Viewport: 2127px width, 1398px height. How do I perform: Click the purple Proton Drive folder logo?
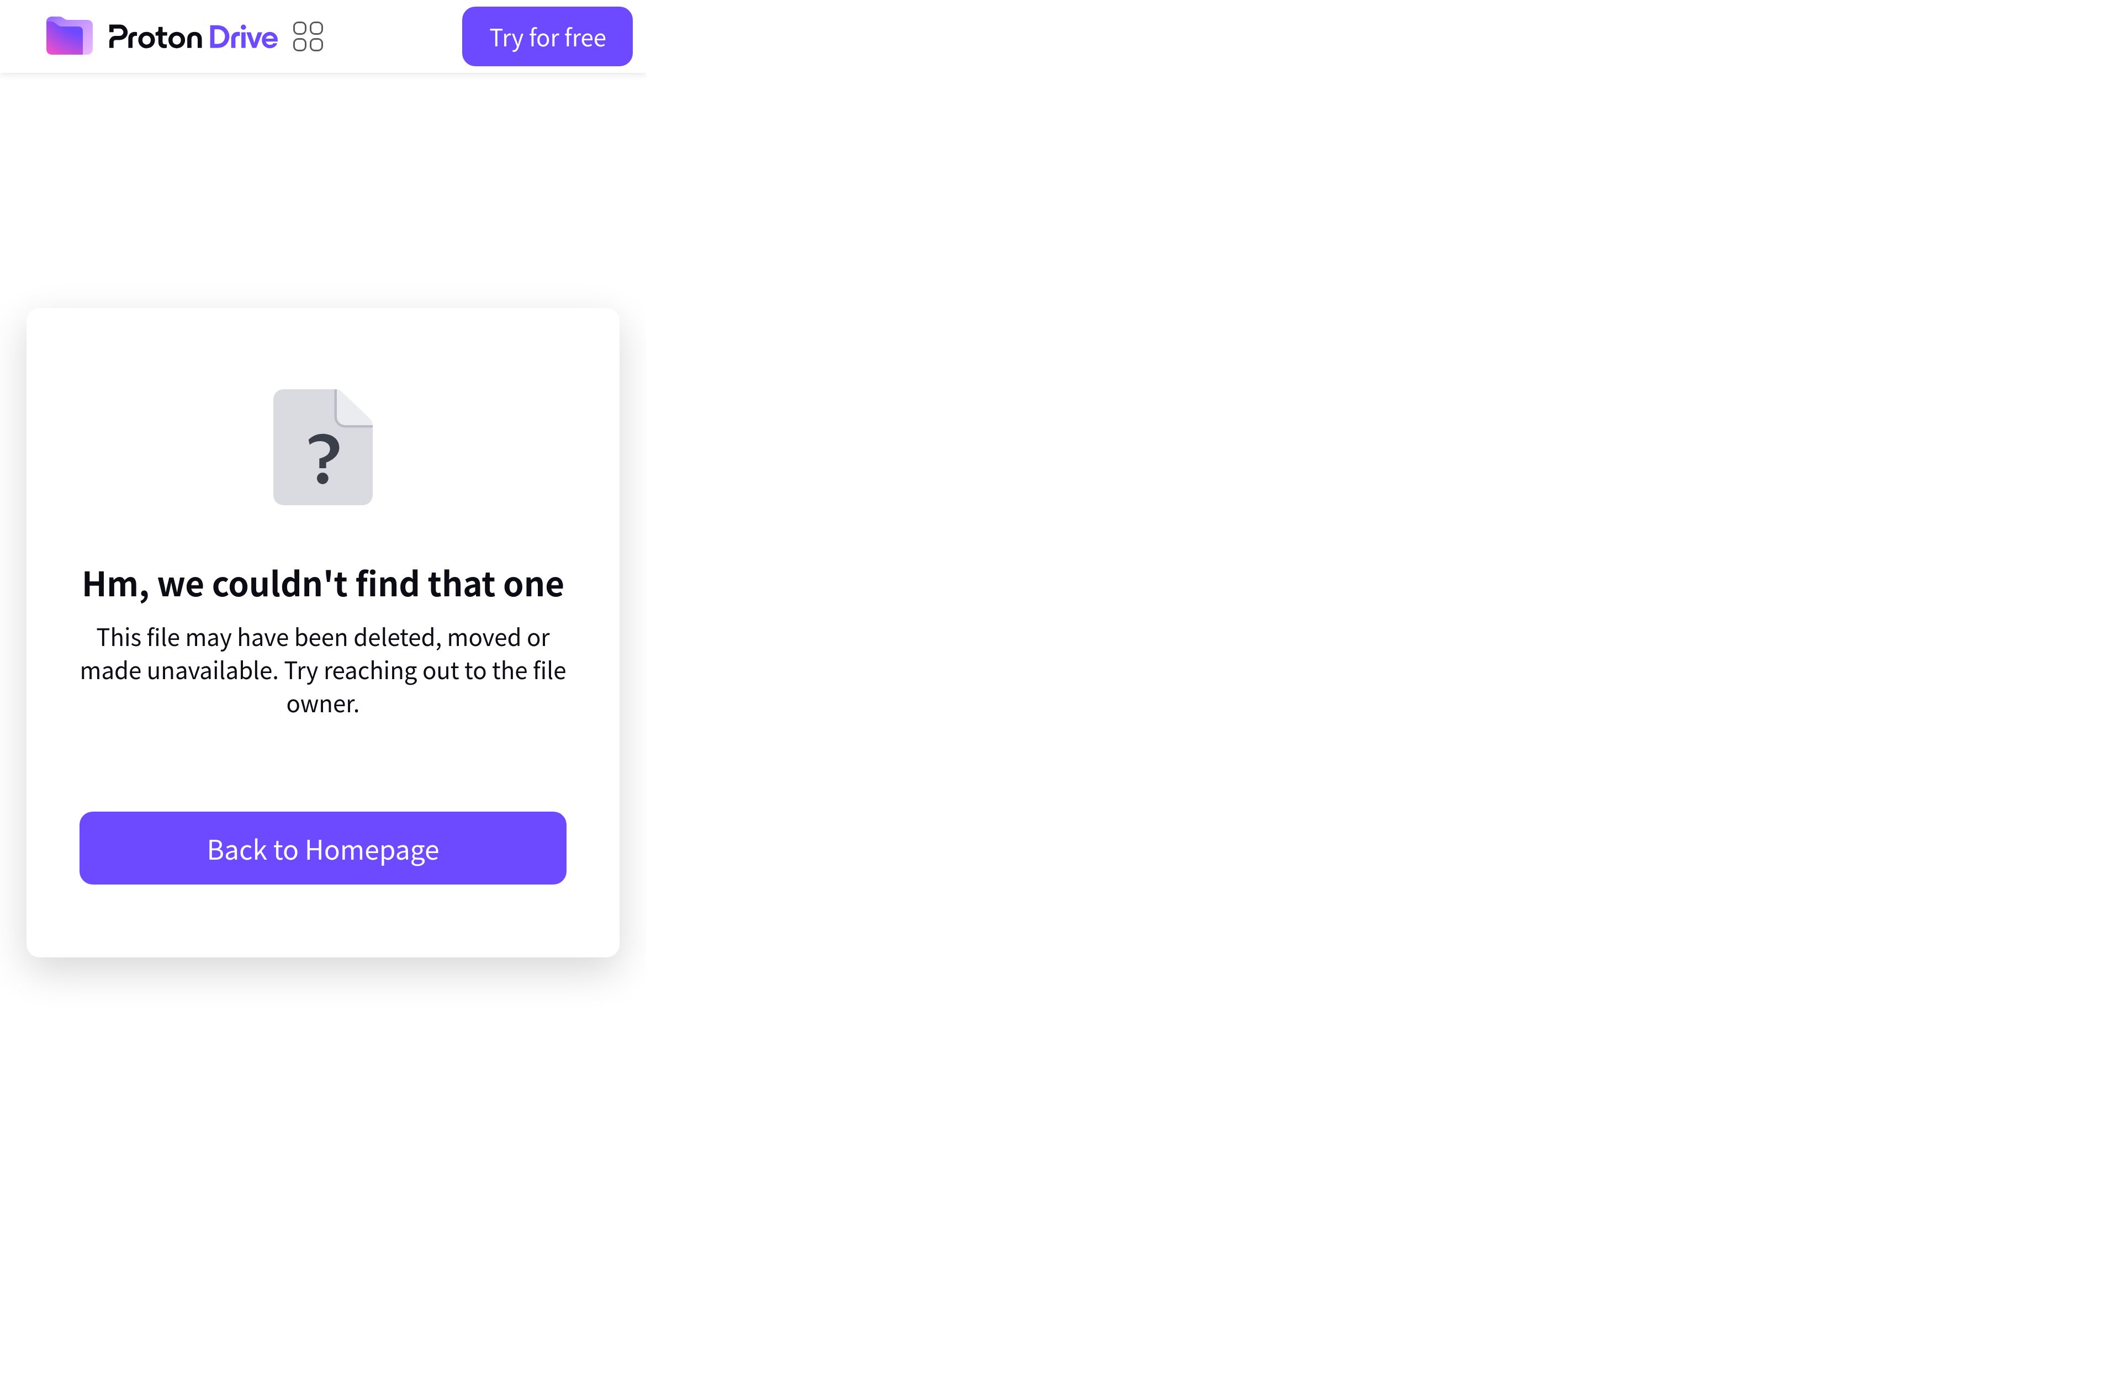[70, 36]
